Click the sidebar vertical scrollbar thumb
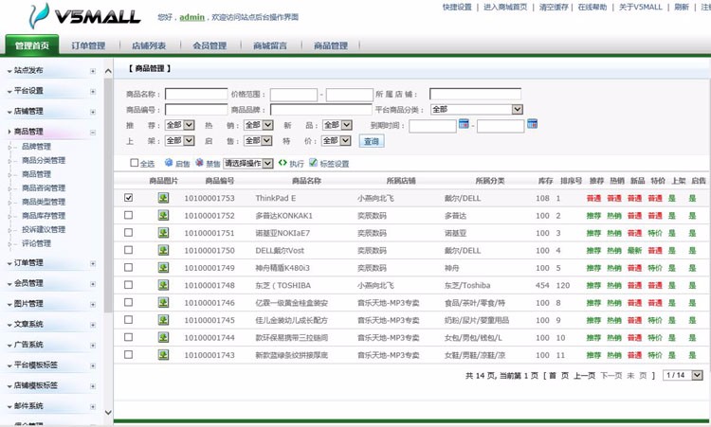This screenshot has height=427, width=711. click(108, 195)
